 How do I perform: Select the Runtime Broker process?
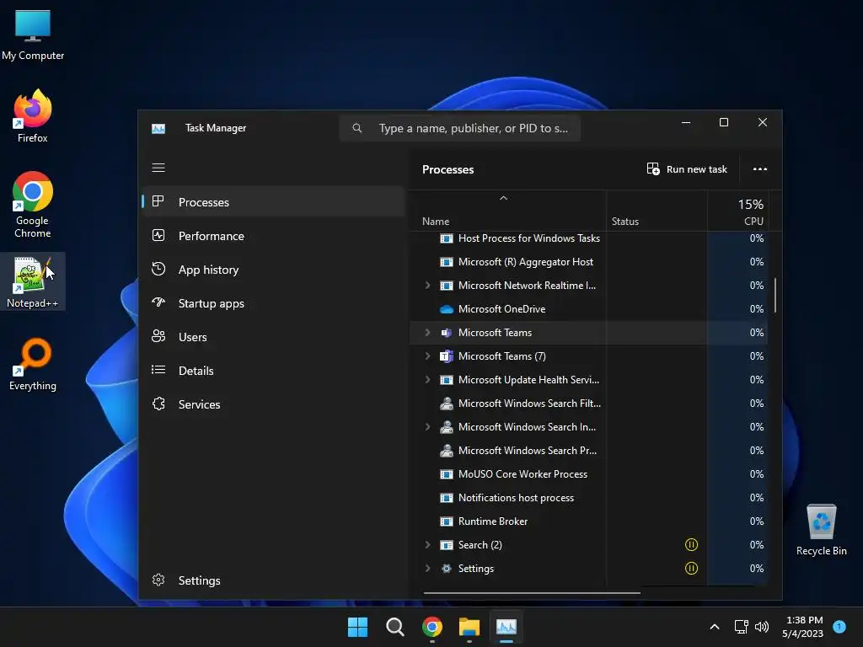coord(589,521)
